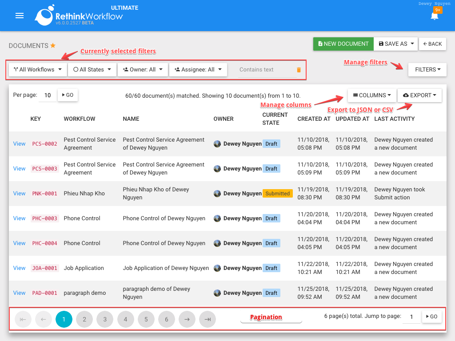The width and height of the screenshot is (455, 341).
Task: Open the navigation hamburger menu
Action: [x=20, y=16]
